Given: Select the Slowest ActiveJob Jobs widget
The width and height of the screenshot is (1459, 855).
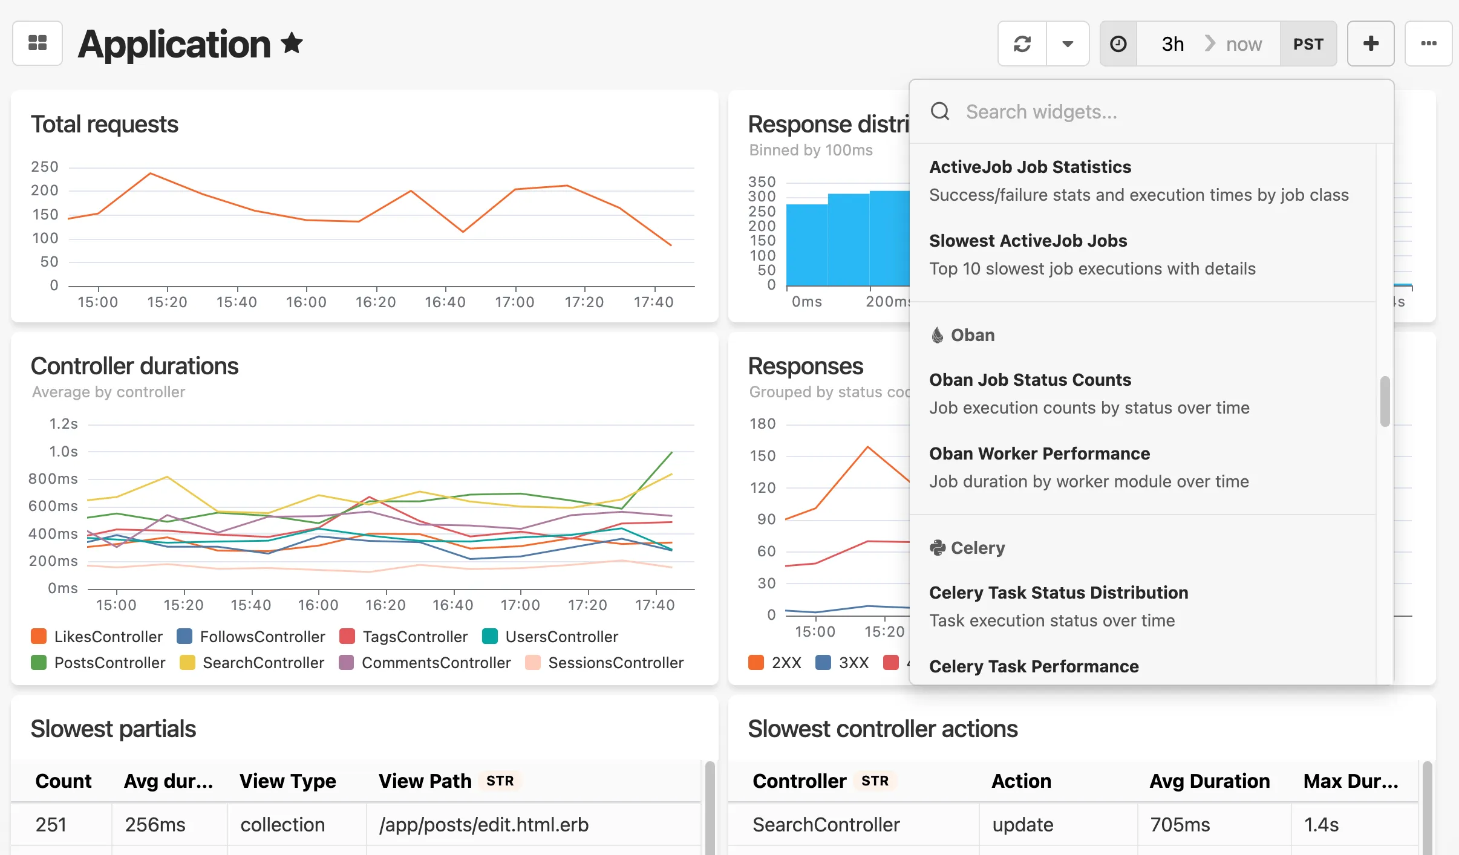Looking at the screenshot, I should click(1028, 240).
